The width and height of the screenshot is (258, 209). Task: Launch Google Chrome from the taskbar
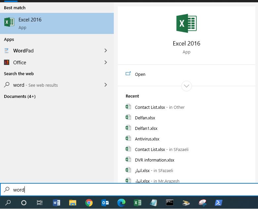[x=89, y=203]
